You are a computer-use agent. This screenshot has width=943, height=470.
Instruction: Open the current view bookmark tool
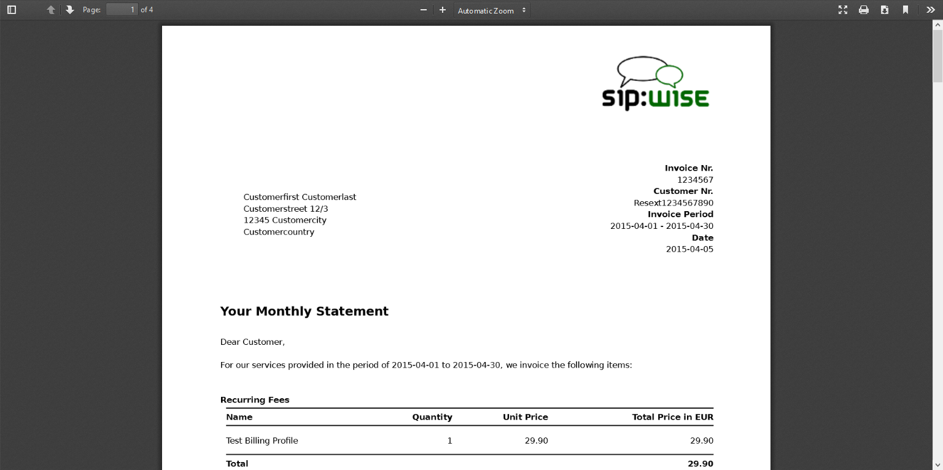point(906,10)
